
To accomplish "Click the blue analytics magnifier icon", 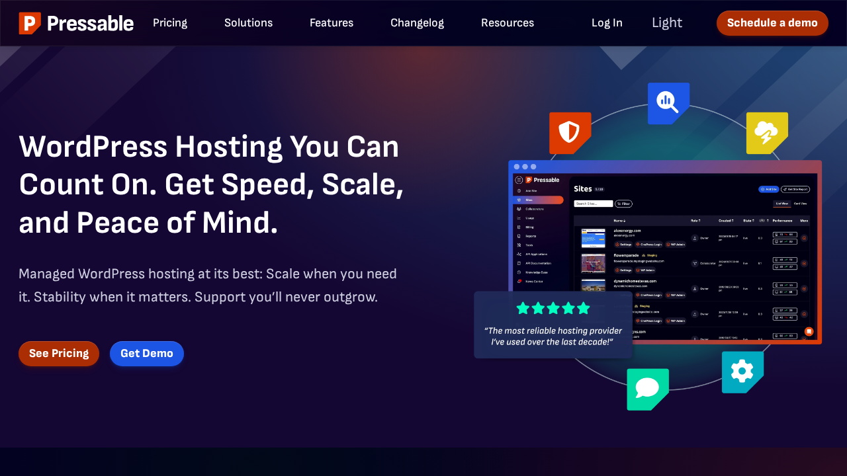I will point(668,102).
